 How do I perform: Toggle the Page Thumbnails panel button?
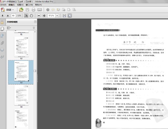click(2, 29)
